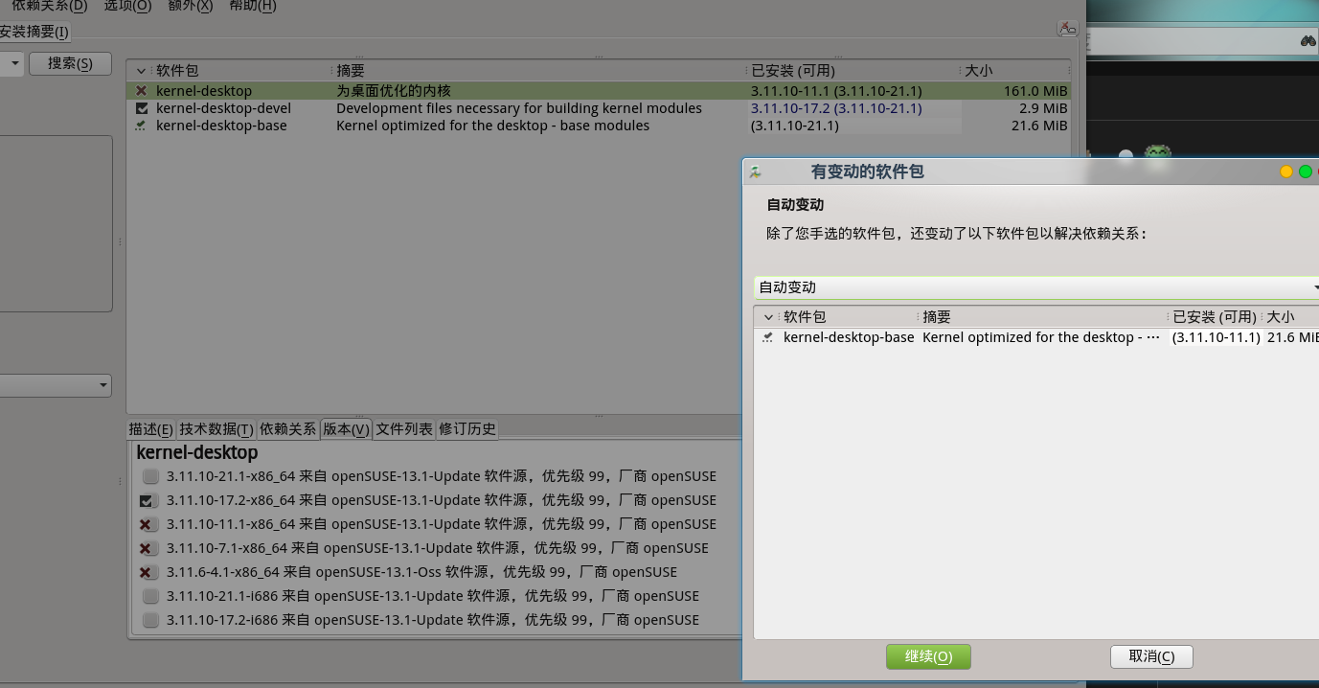Switch to the 安装摘要(I) tab
The width and height of the screenshot is (1319, 688).
[34, 32]
